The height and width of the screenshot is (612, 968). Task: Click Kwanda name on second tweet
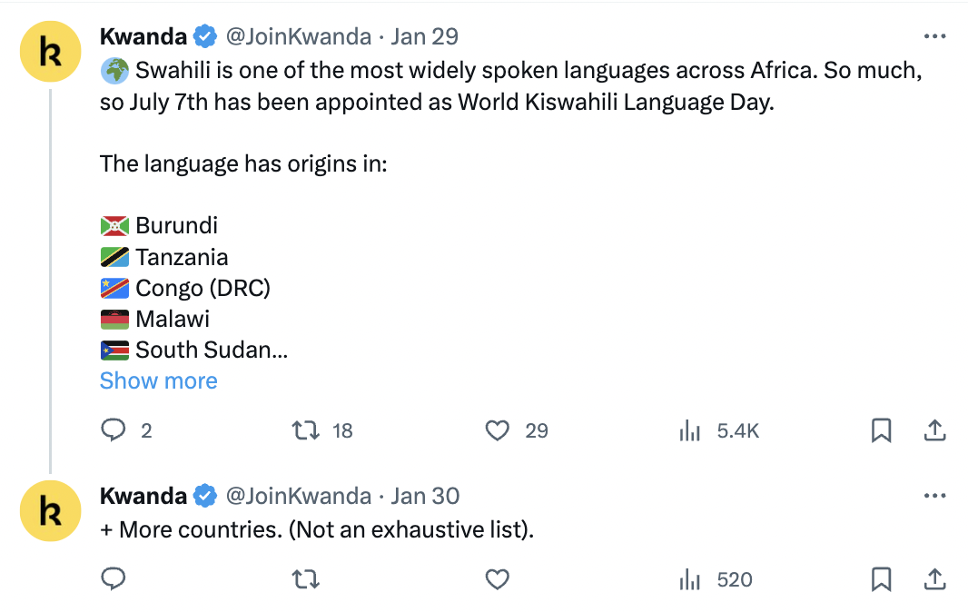click(143, 496)
